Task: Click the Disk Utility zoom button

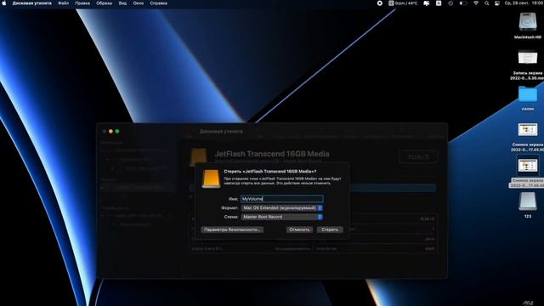Action: point(117,132)
